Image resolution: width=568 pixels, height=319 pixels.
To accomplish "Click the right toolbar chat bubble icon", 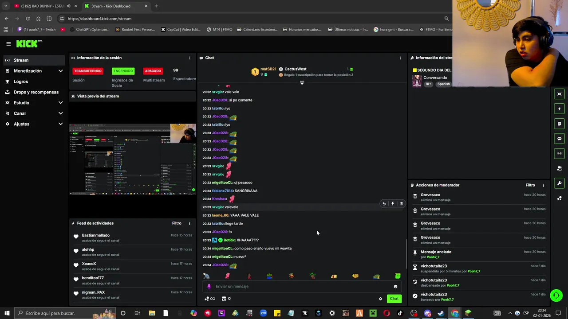I will (x=559, y=139).
